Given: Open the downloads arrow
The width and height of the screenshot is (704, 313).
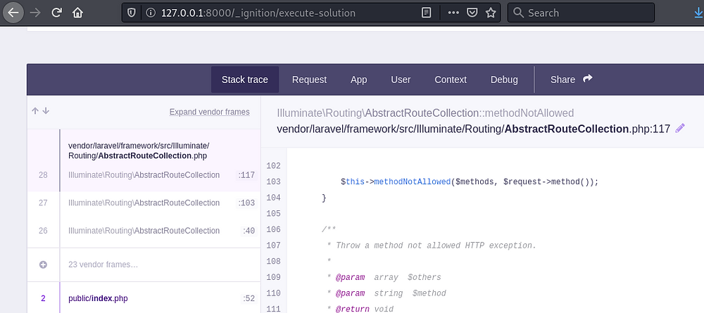Looking at the screenshot, I should pos(698,13).
